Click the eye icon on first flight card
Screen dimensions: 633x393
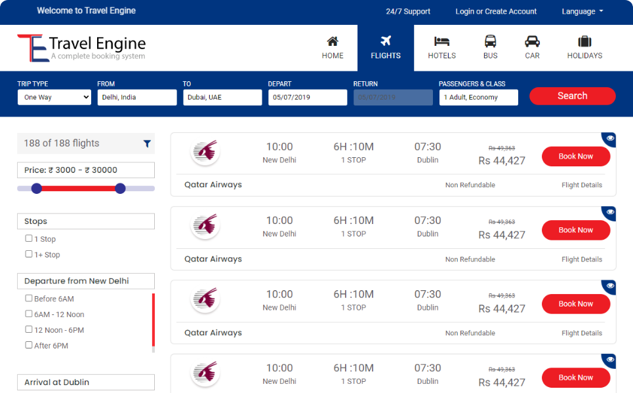[x=610, y=138]
